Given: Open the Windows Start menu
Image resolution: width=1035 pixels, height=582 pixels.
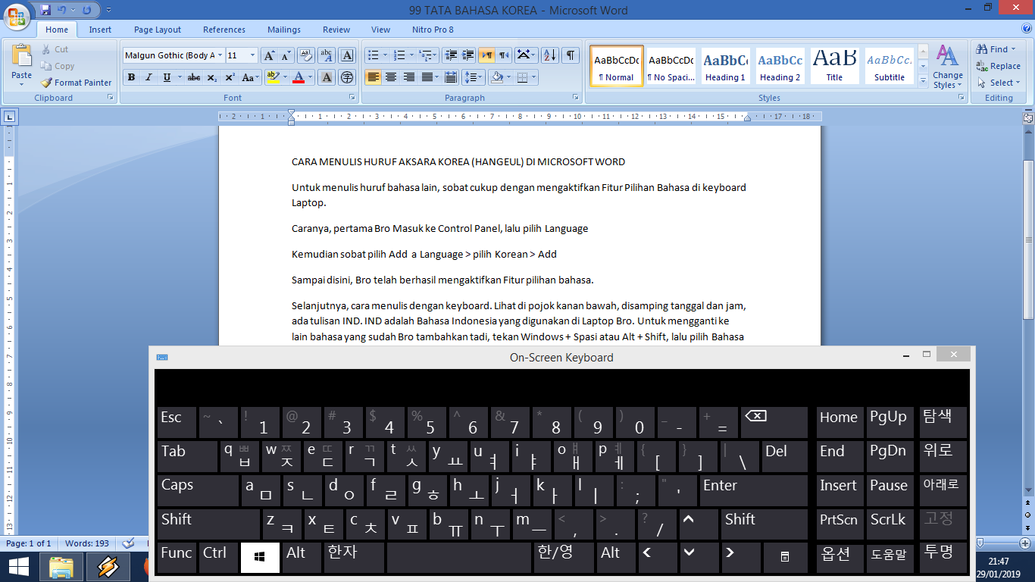Looking at the screenshot, I should tap(18, 566).
